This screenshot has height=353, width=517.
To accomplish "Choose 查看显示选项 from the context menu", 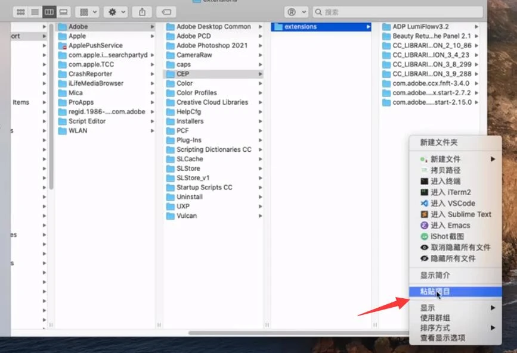I will 456,338.
